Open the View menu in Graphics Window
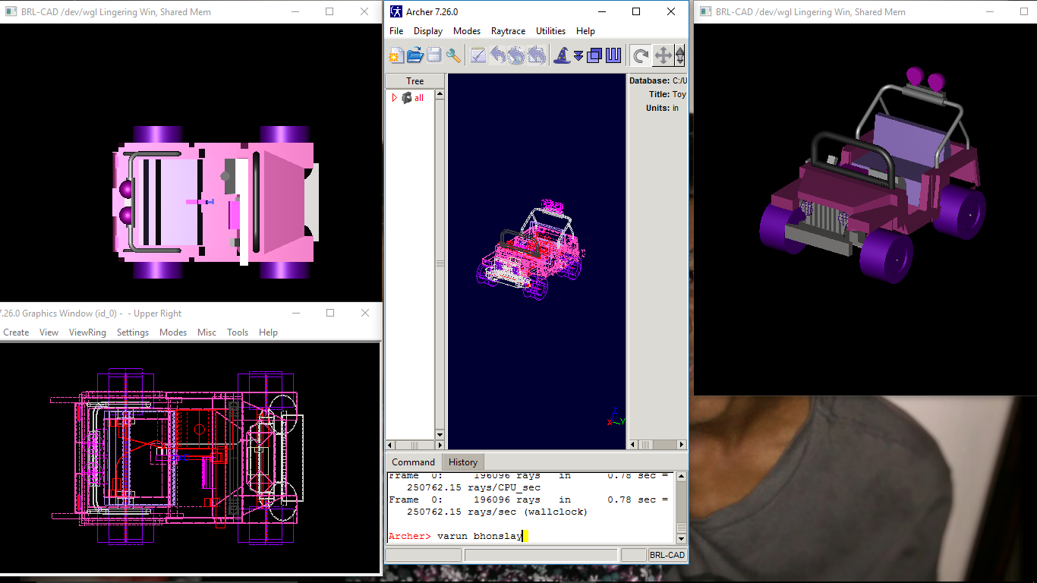This screenshot has width=1037, height=583. [x=49, y=332]
